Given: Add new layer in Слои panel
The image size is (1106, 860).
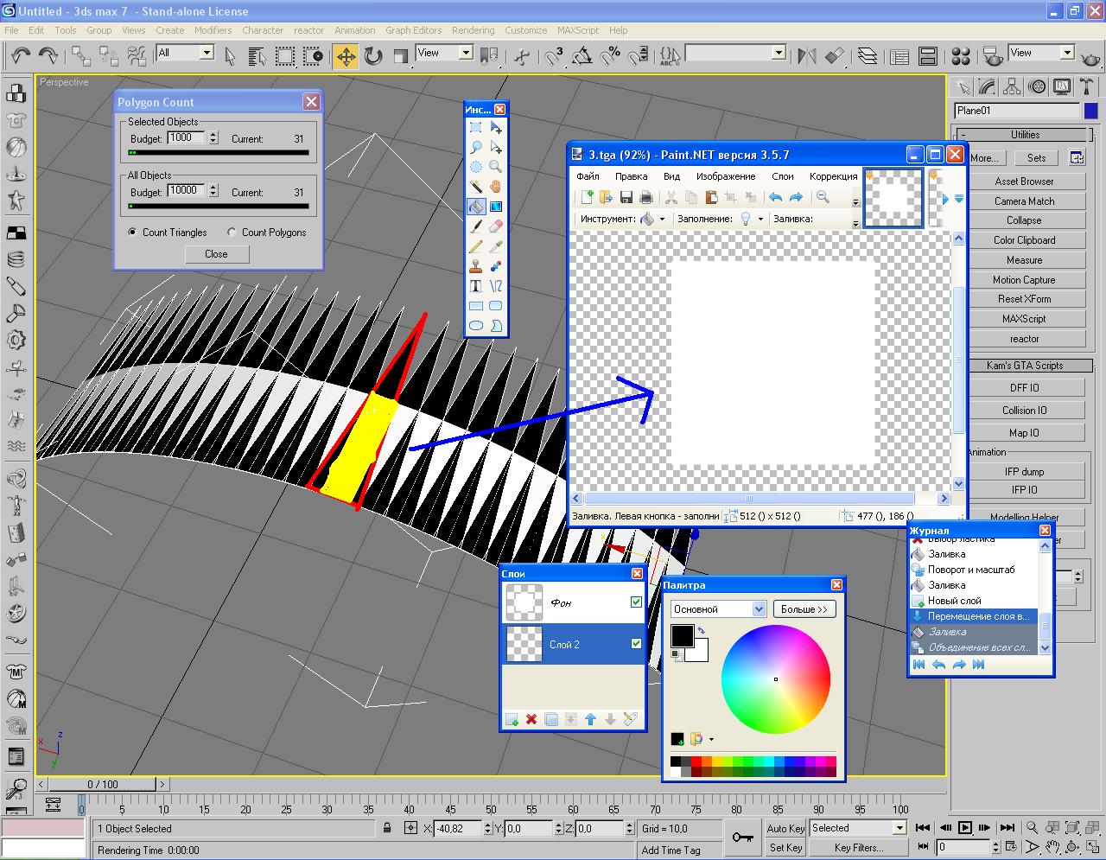Looking at the screenshot, I should 512,719.
